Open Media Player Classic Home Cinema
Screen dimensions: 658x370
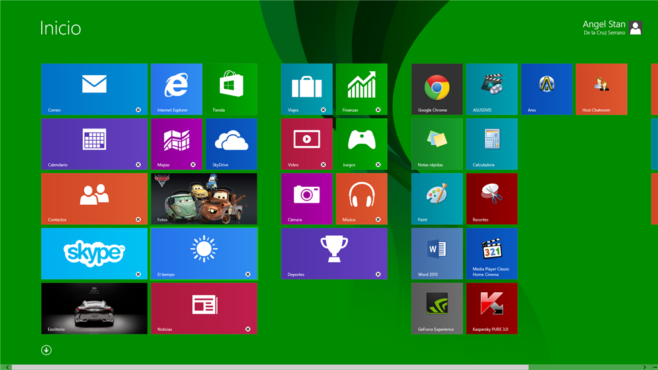[x=492, y=254]
